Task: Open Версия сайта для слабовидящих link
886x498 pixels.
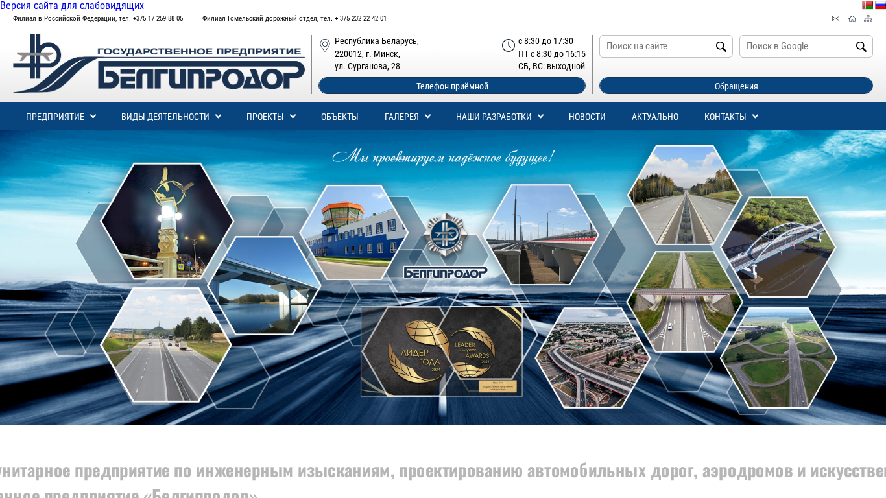Action: click(x=72, y=6)
